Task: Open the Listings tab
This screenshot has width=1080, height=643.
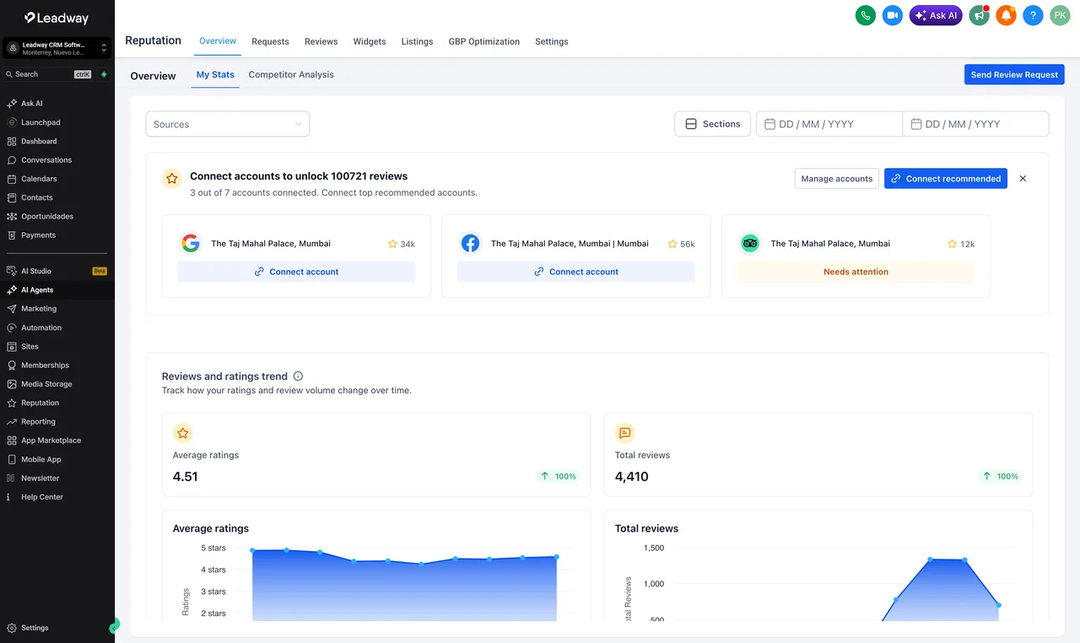Action: [417, 41]
